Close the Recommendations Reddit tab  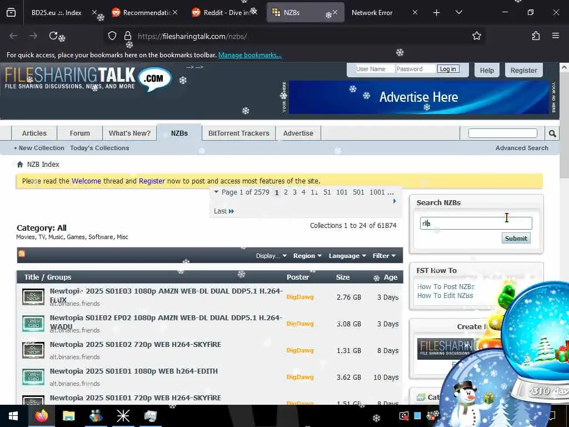(x=175, y=12)
